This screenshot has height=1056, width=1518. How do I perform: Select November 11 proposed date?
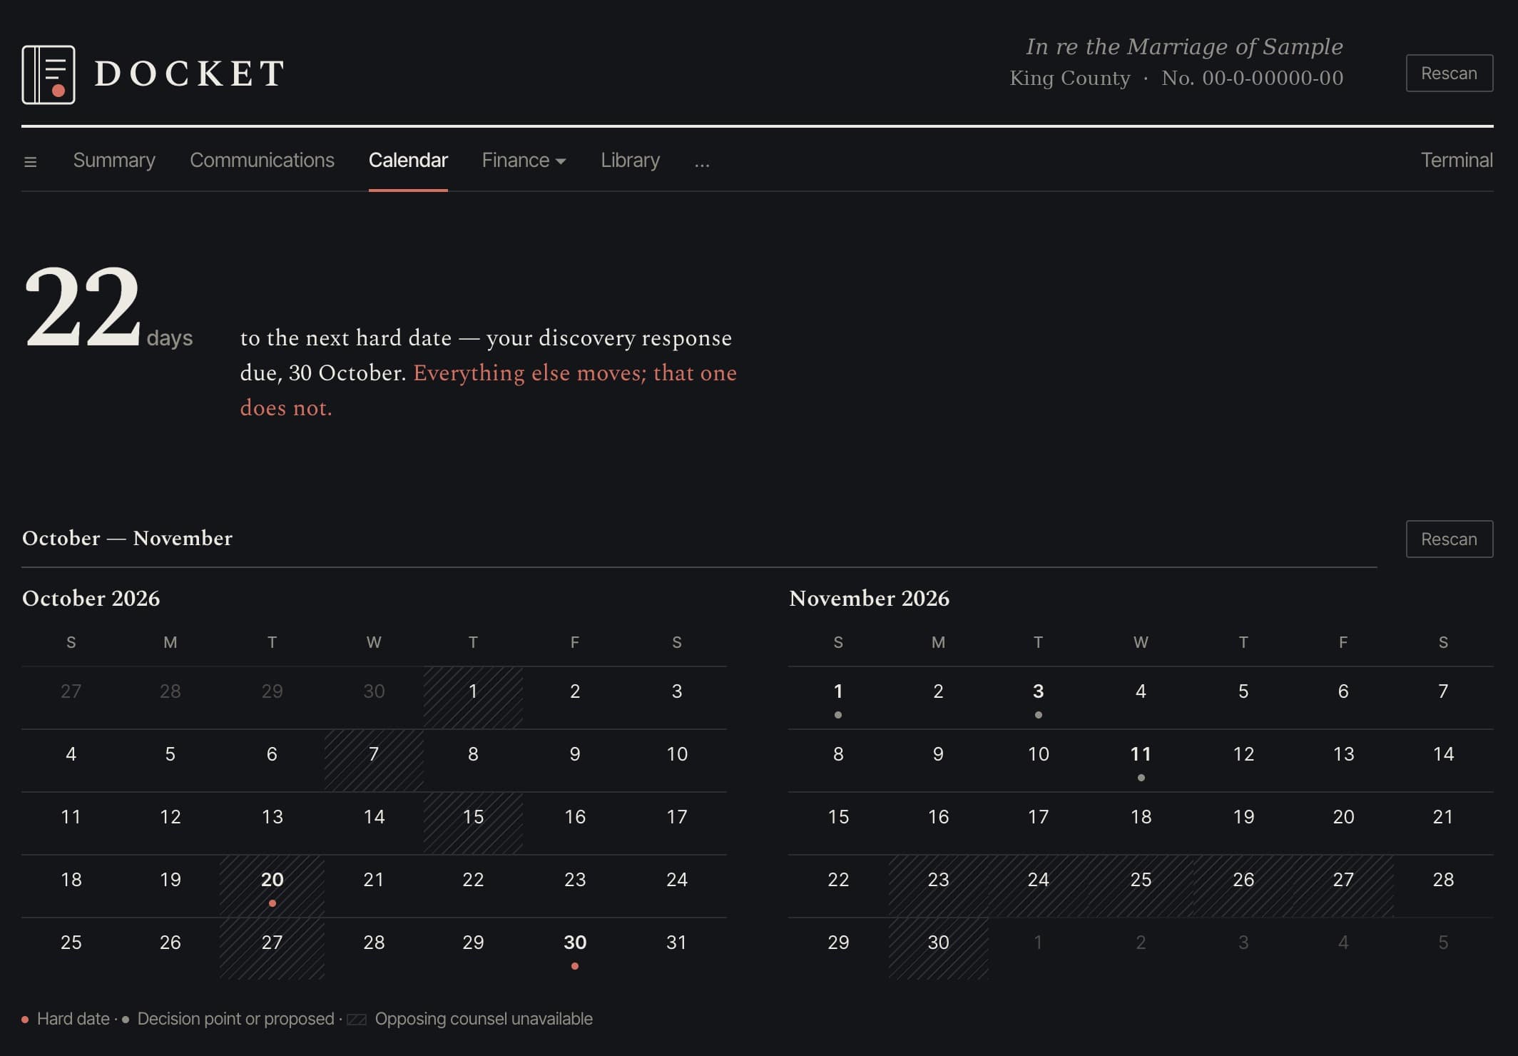click(1141, 761)
